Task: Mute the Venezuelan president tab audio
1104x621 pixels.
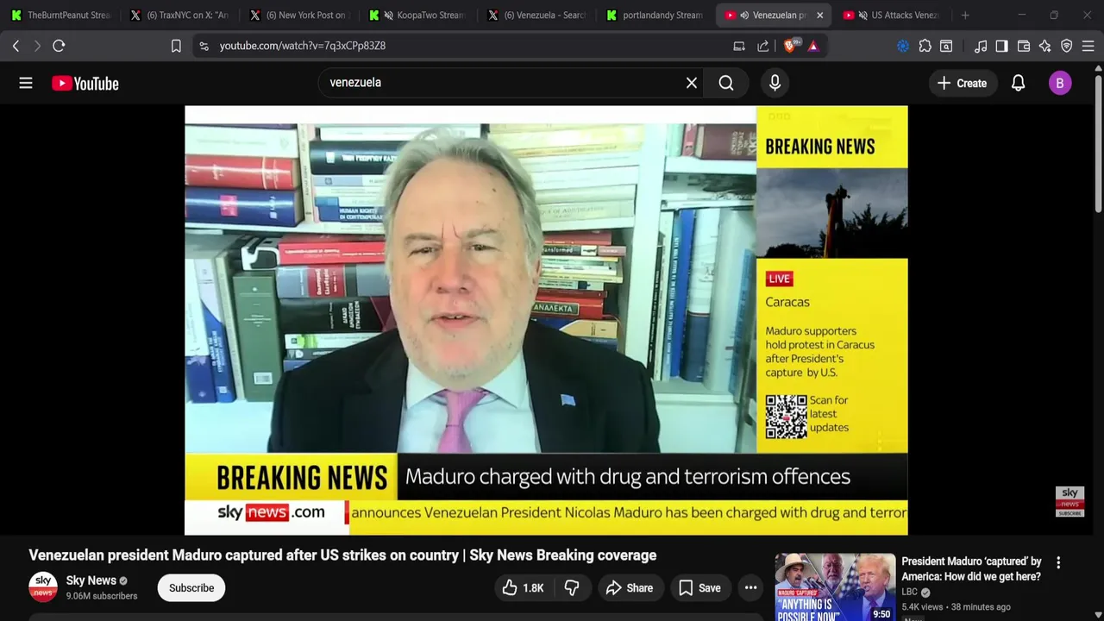Action: pyautogui.click(x=744, y=16)
